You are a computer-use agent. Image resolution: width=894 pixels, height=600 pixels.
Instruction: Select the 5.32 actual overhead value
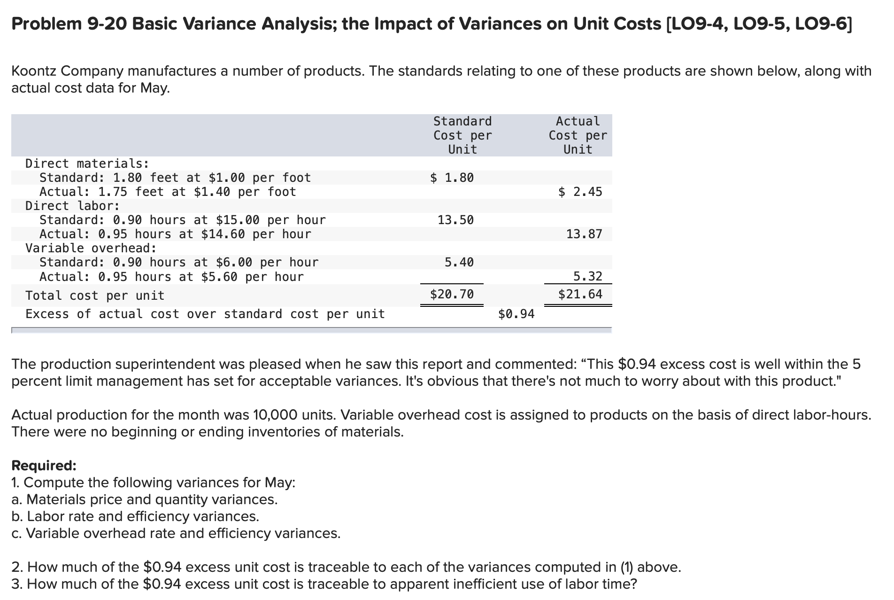[587, 276]
